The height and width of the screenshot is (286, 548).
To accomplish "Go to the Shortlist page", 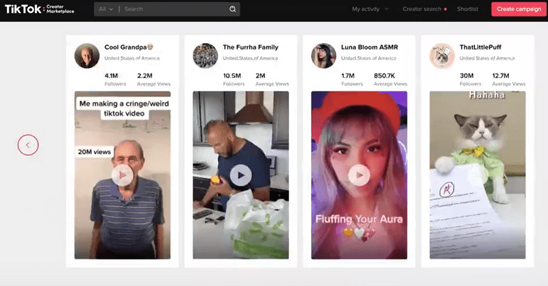I will (x=468, y=10).
